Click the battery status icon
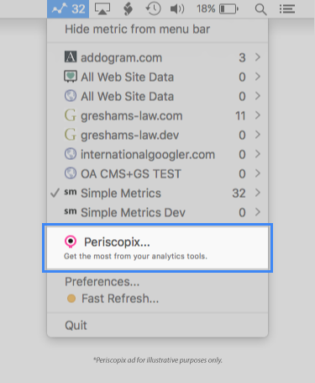Image resolution: width=315 pixels, height=383 pixels. 228,9
